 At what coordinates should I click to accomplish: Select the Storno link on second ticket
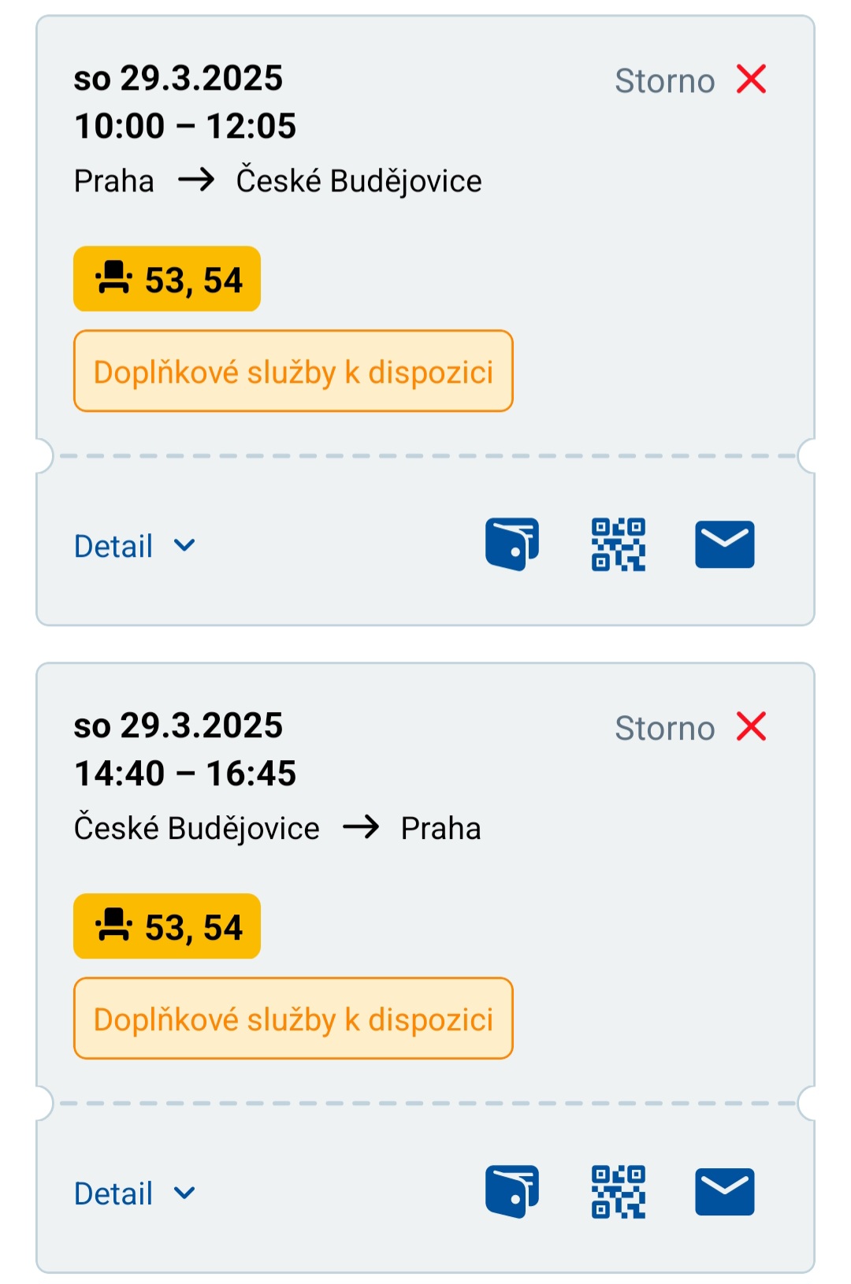tap(664, 728)
